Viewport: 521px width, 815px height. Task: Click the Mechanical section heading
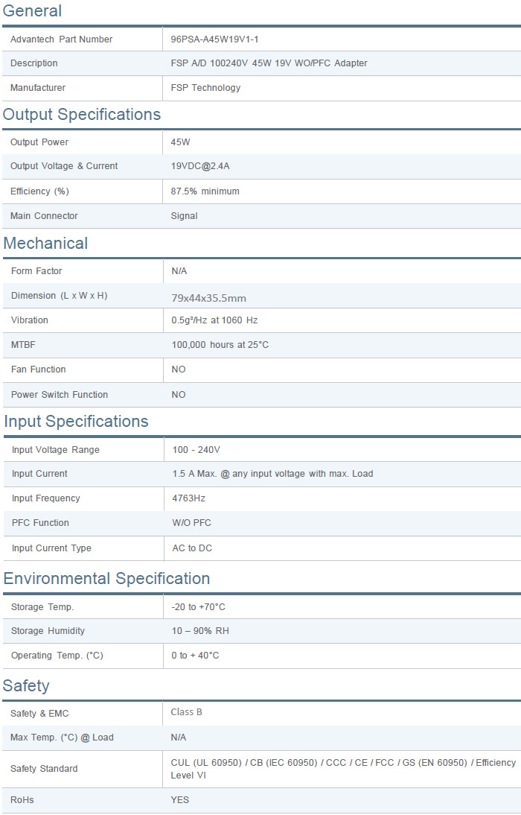[45, 244]
